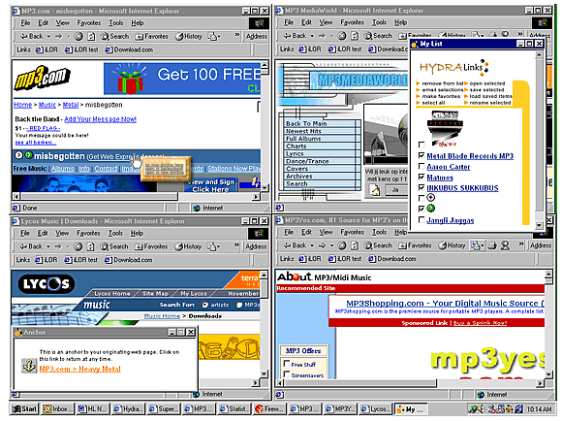Open Newest Hits in MP3MediaWorld menu
562x422 pixels.
coord(303,131)
